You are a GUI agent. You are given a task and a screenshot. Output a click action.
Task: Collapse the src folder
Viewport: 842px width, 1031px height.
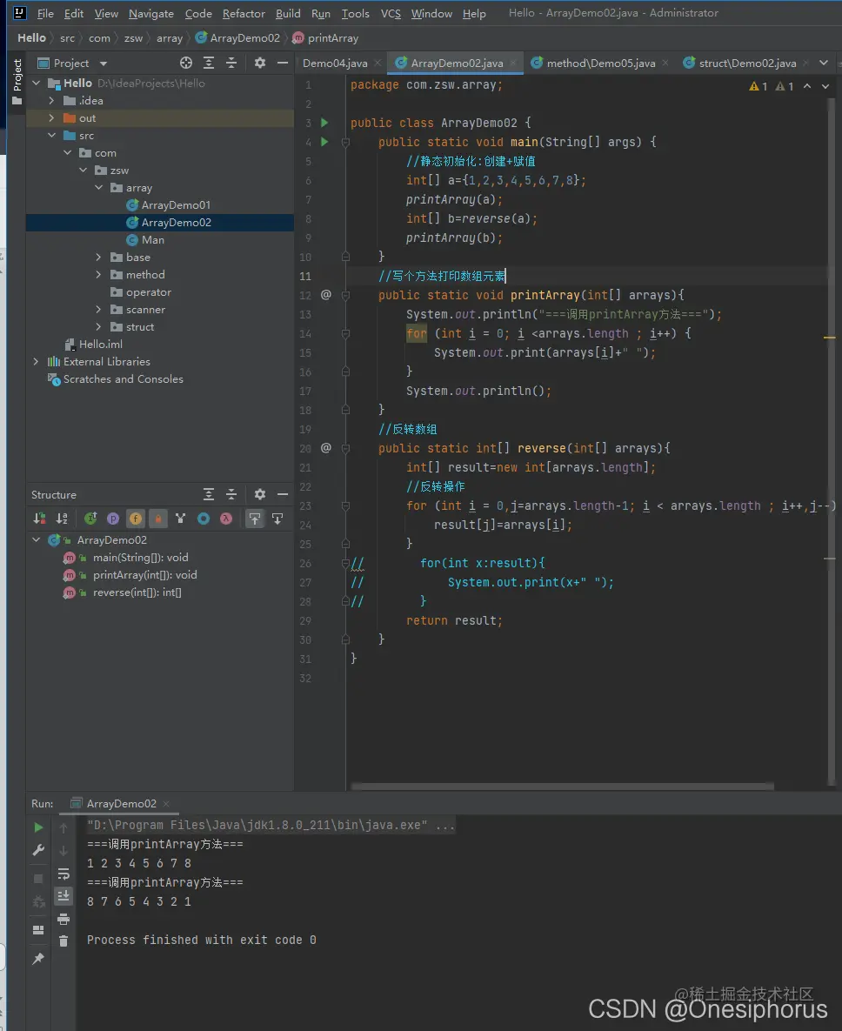point(51,135)
